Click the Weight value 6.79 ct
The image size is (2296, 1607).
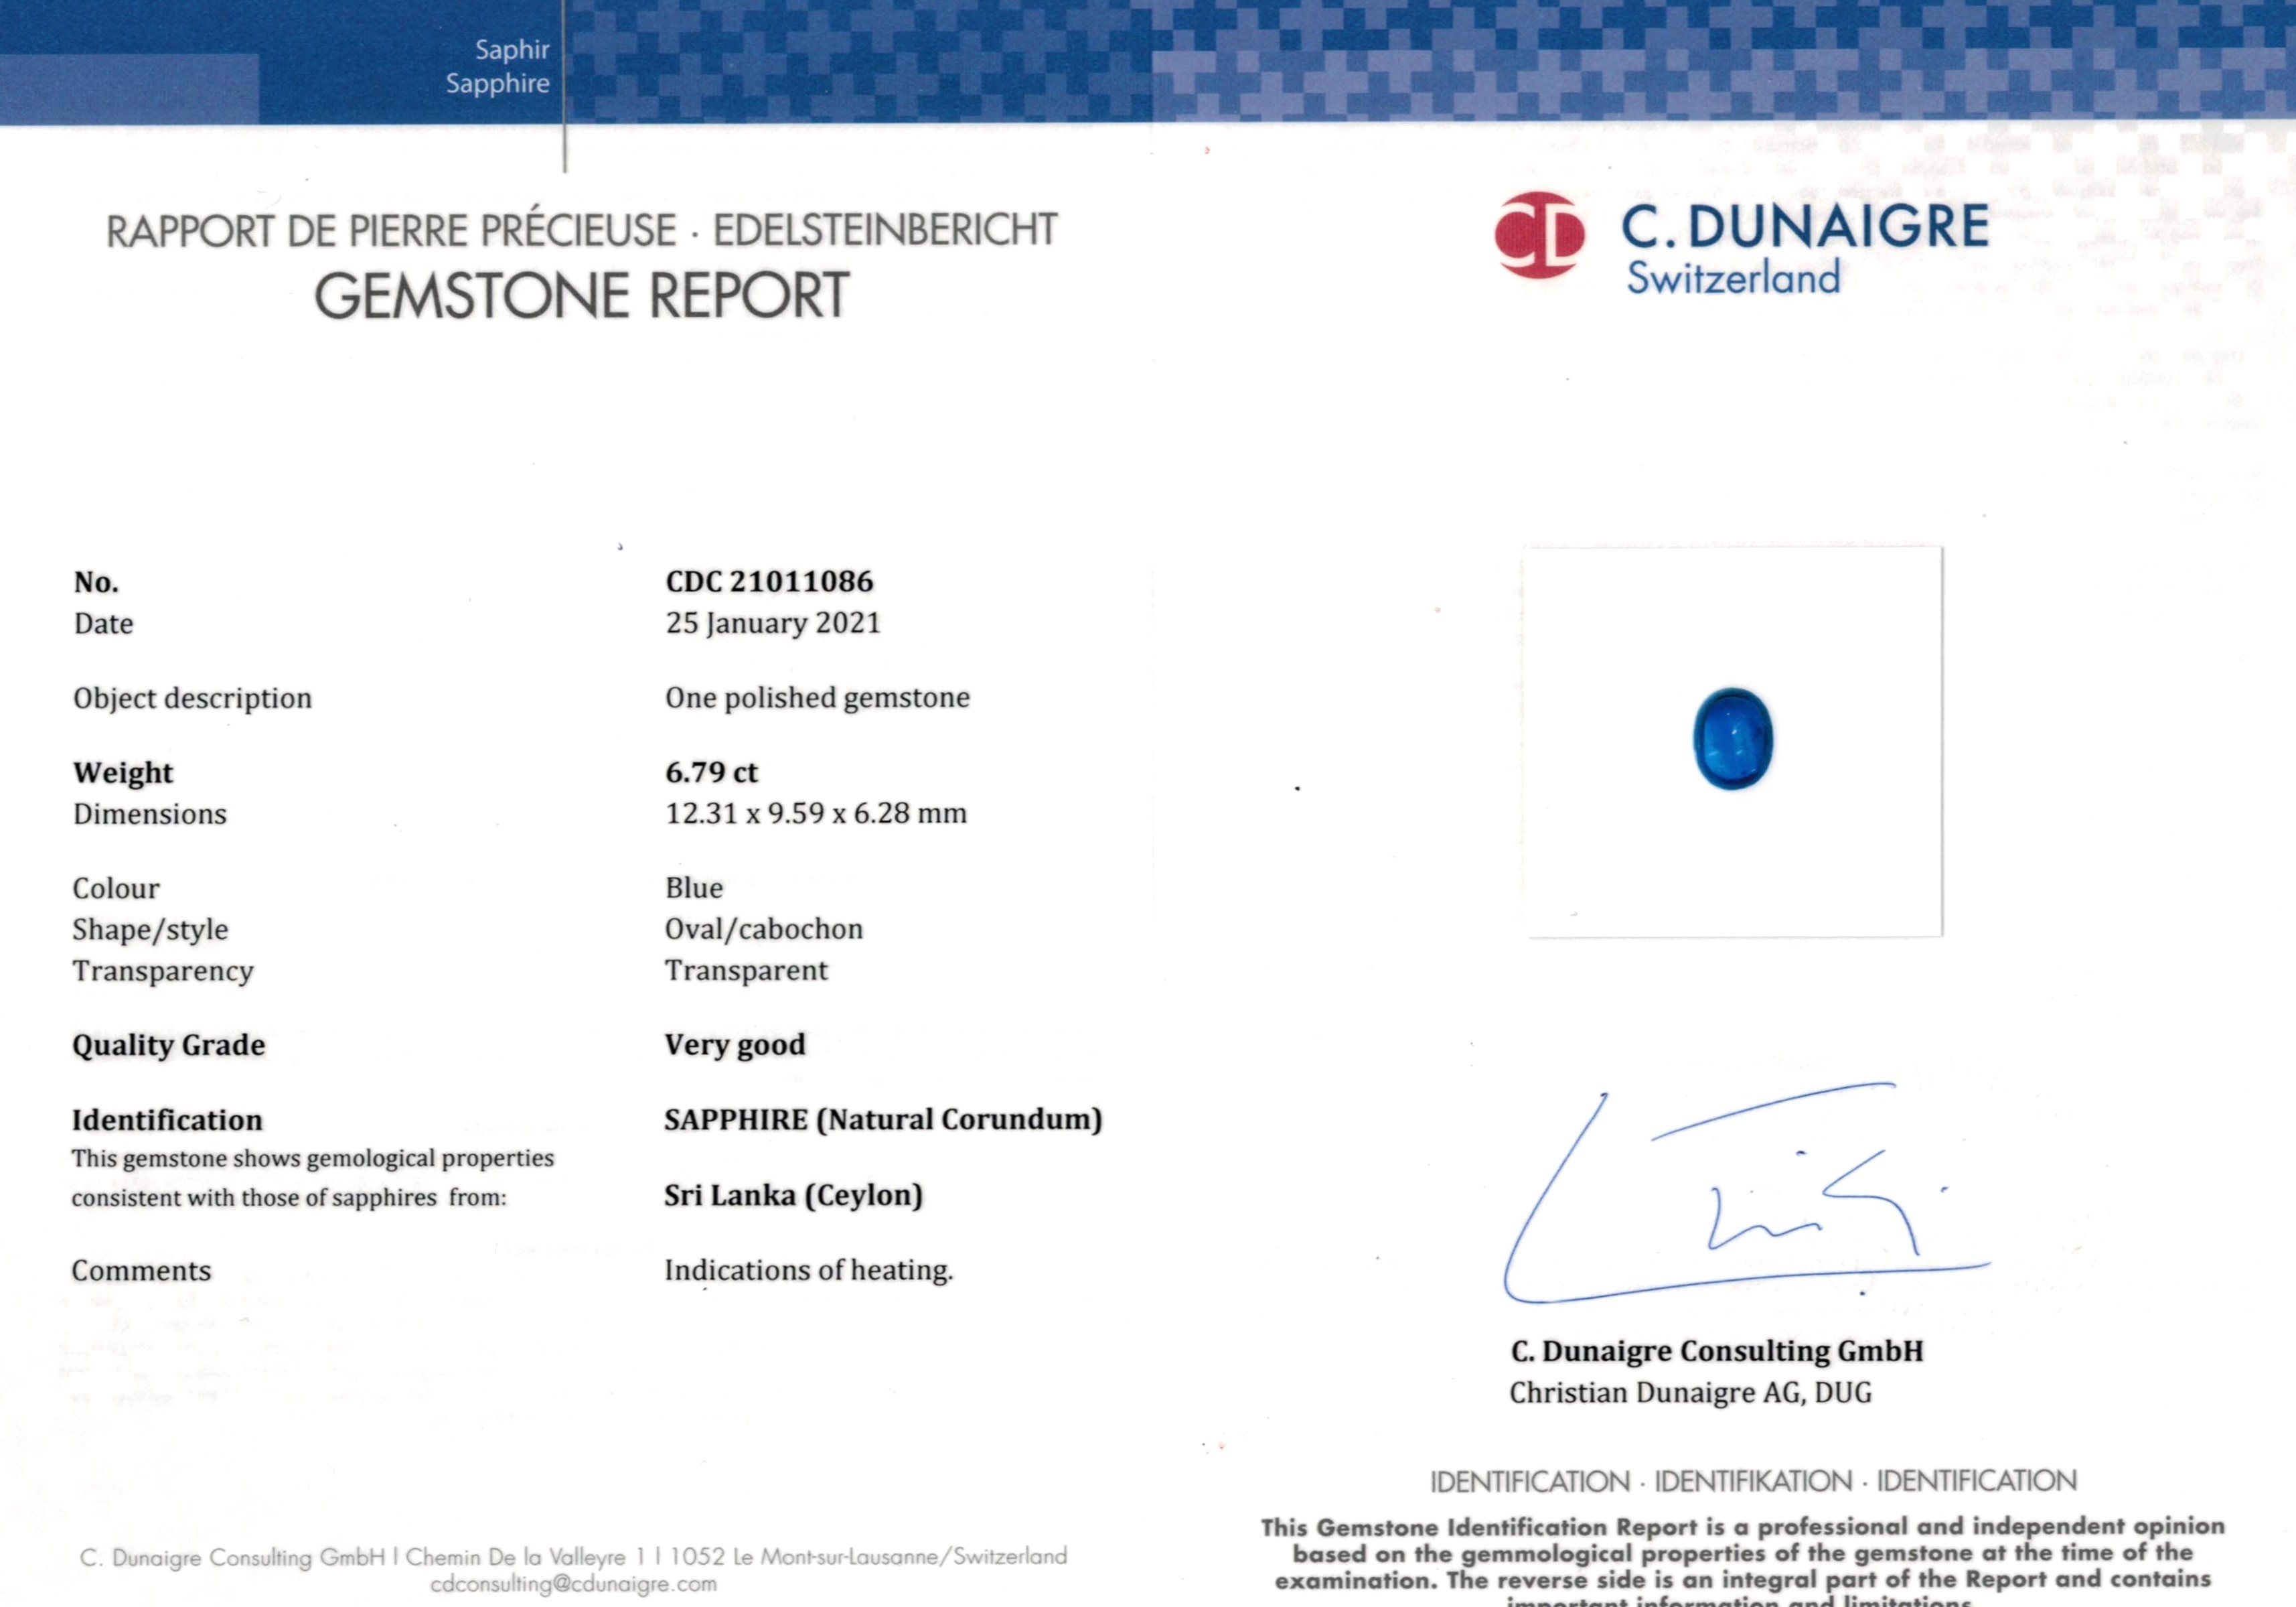(715, 772)
